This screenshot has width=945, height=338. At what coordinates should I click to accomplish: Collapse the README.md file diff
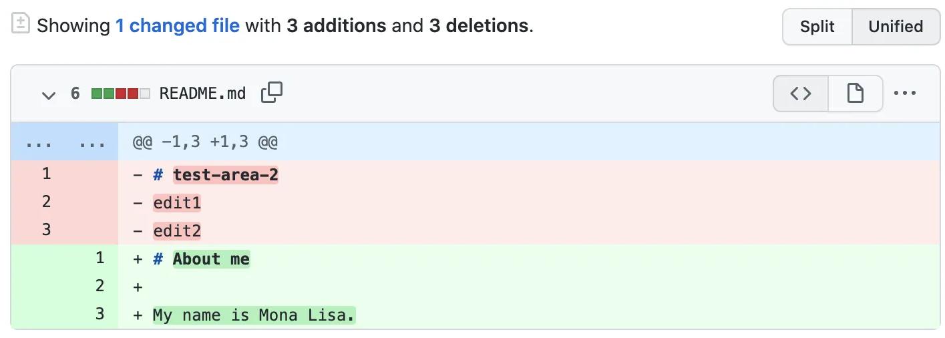pyautogui.click(x=48, y=94)
